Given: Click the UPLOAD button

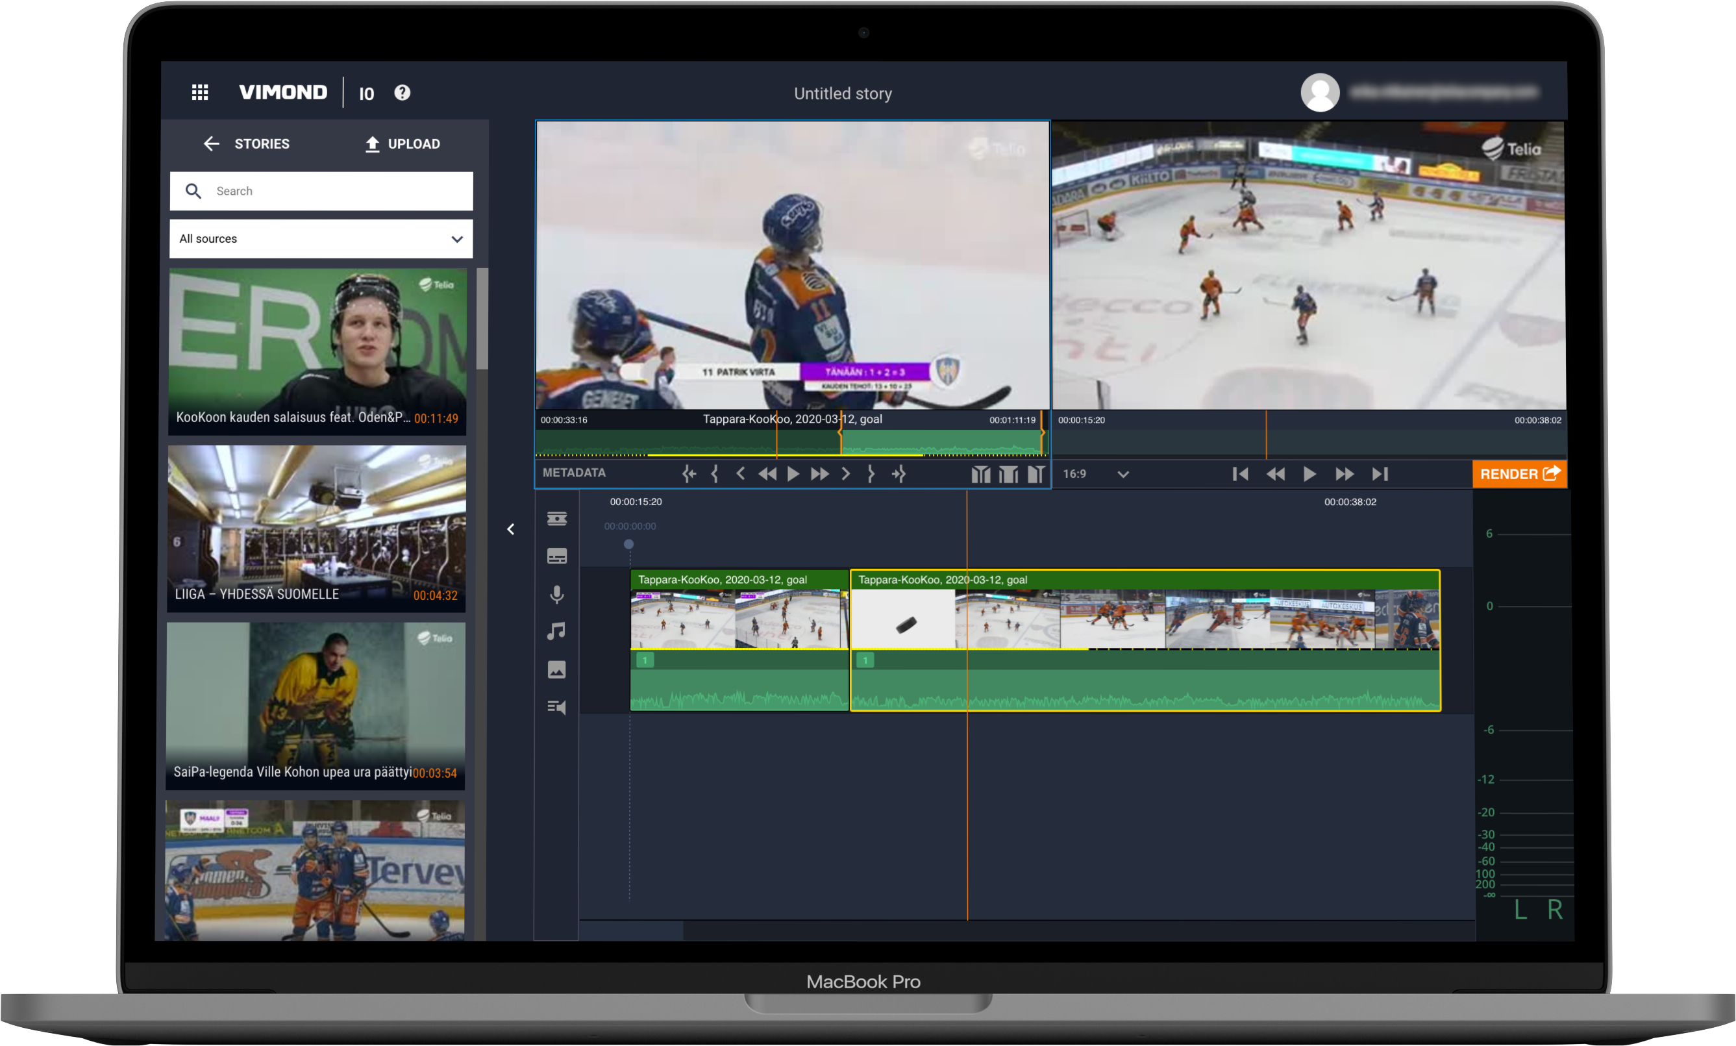Looking at the screenshot, I should (403, 143).
